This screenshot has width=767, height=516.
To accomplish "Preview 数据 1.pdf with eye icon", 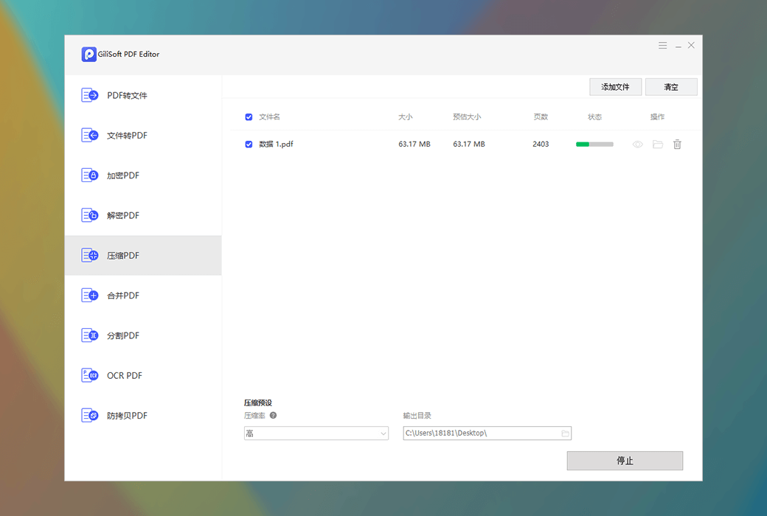I will [x=637, y=144].
